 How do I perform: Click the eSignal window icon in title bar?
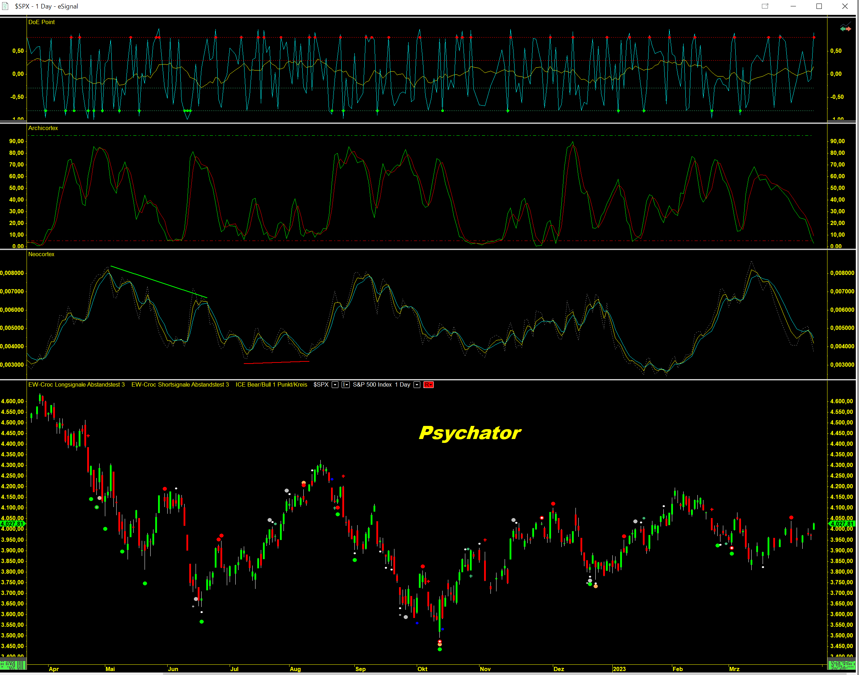pos(5,6)
